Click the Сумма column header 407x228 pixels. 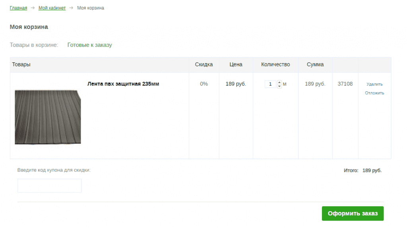pos(315,64)
